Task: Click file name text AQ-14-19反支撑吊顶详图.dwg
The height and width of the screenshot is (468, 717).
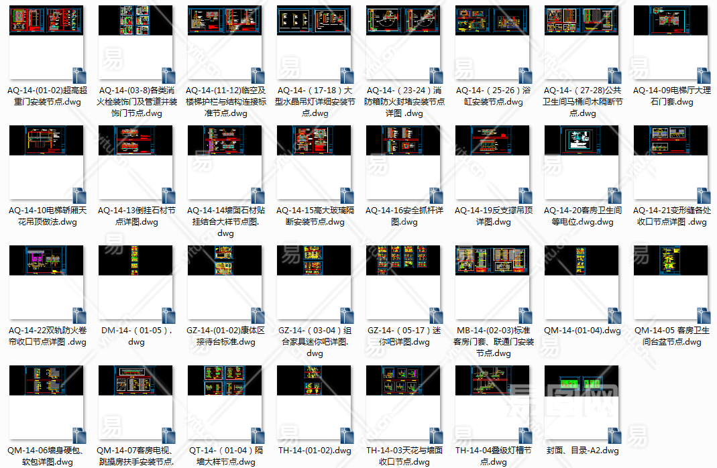Action: tap(494, 216)
